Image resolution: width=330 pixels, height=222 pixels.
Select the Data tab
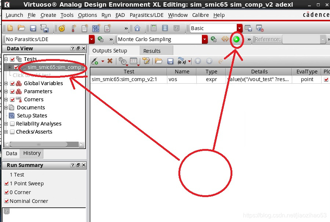(12, 153)
